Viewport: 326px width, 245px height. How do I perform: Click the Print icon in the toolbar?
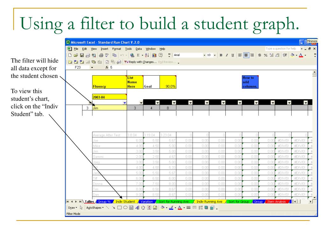pos(101,55)
